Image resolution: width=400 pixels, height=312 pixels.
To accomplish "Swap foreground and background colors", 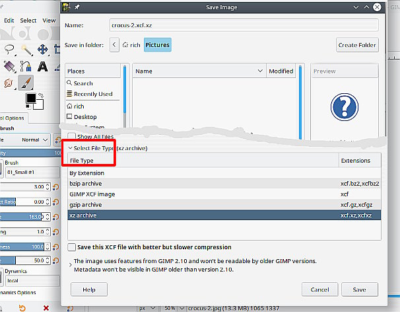I will (41, 96).
